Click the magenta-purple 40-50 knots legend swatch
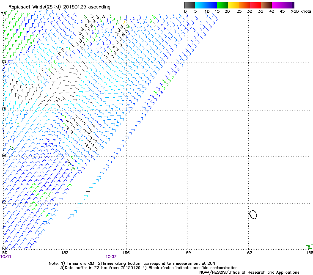This screenshot has width=313, height=275. pos(283,5)
